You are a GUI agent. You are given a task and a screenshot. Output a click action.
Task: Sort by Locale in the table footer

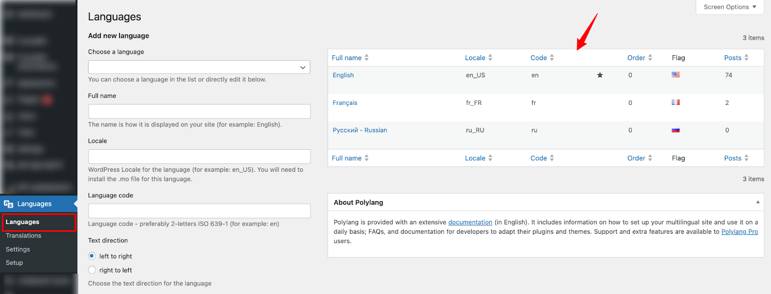click(479, 158)
